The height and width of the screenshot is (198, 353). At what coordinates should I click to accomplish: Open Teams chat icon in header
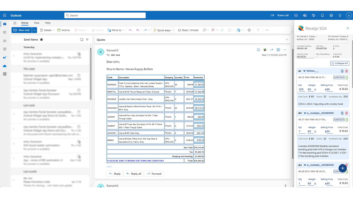[x=296, y=15]
